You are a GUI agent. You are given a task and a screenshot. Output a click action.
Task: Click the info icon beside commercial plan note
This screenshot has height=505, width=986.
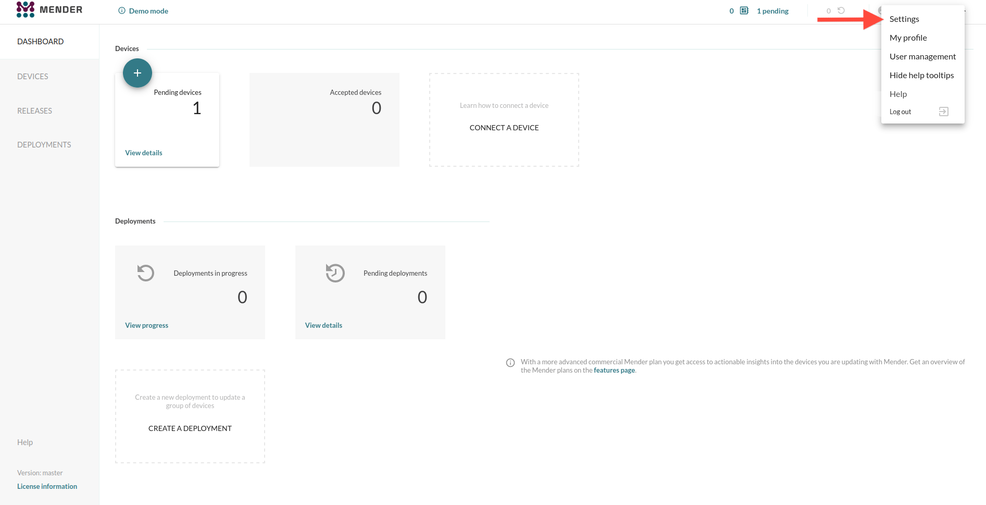tap(510, 363)
